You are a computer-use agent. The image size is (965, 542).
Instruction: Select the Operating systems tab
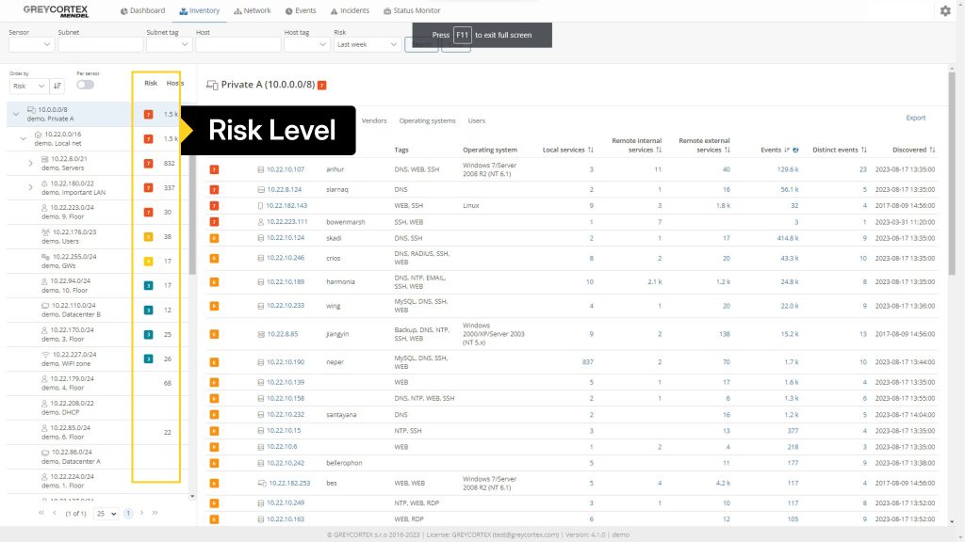[427, 120]
